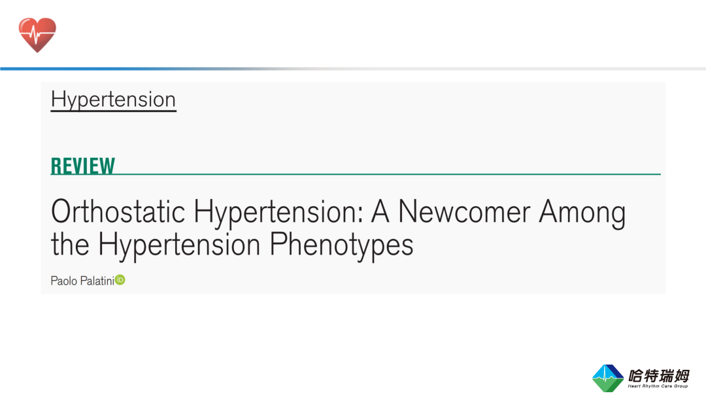Click the blue-green diamond logo icon
The image size is (706, 398).
(608, 378)
